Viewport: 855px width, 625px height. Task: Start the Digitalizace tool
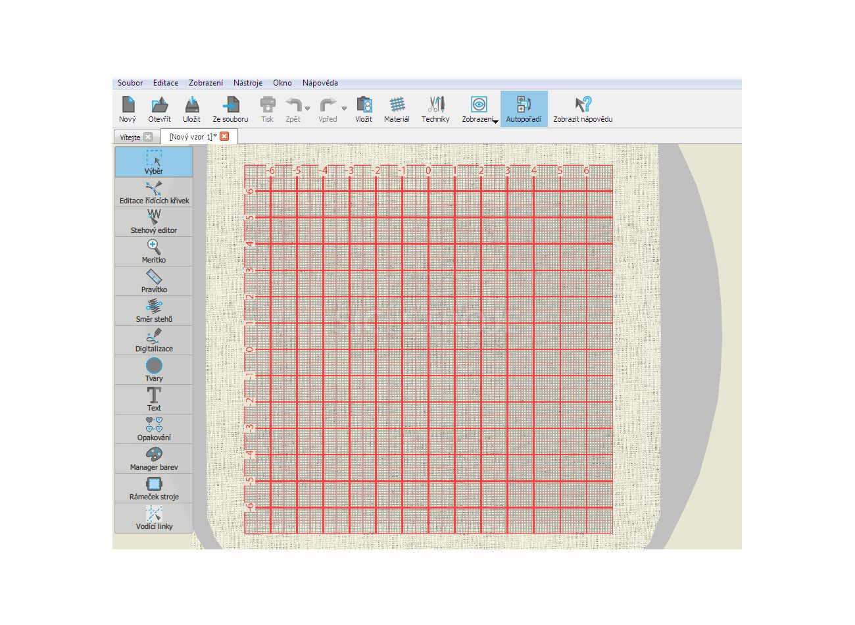coord(154,340)
